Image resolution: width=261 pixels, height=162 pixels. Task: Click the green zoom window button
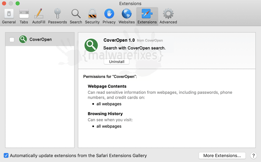pyautogui.click(x=18, y=3)
